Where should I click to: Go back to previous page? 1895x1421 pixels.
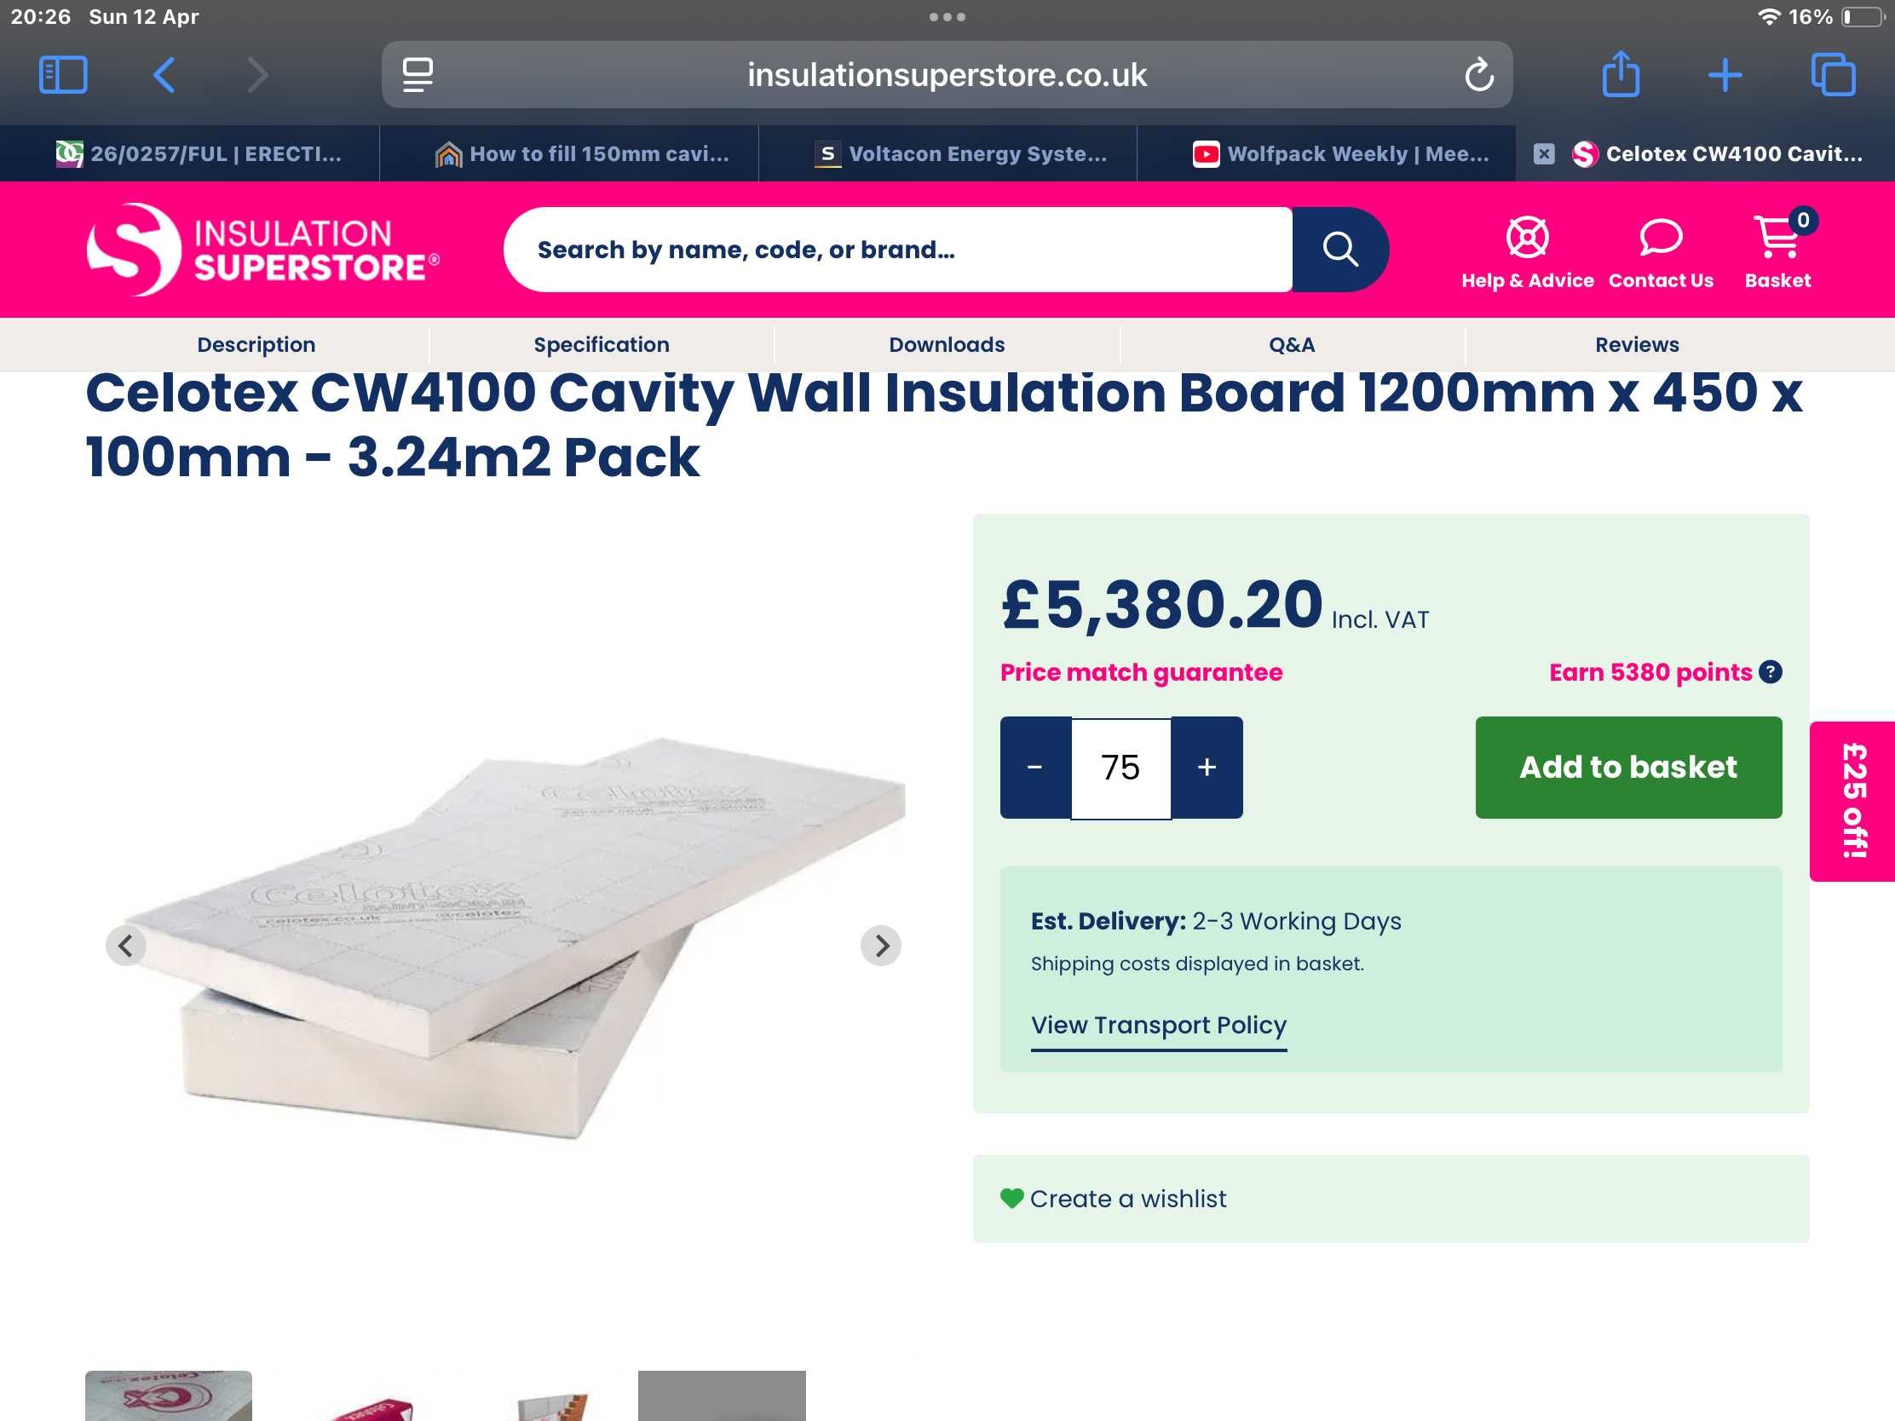pos(164,75)
